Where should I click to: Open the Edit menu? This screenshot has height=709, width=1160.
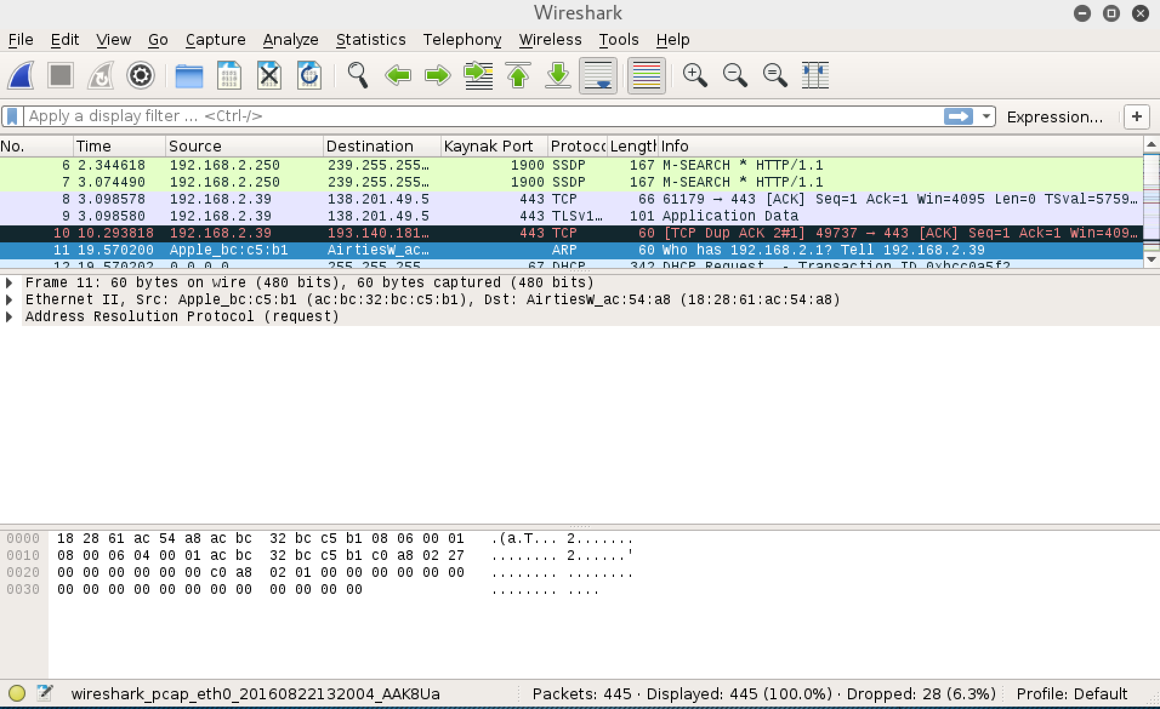tap(65, 40)
